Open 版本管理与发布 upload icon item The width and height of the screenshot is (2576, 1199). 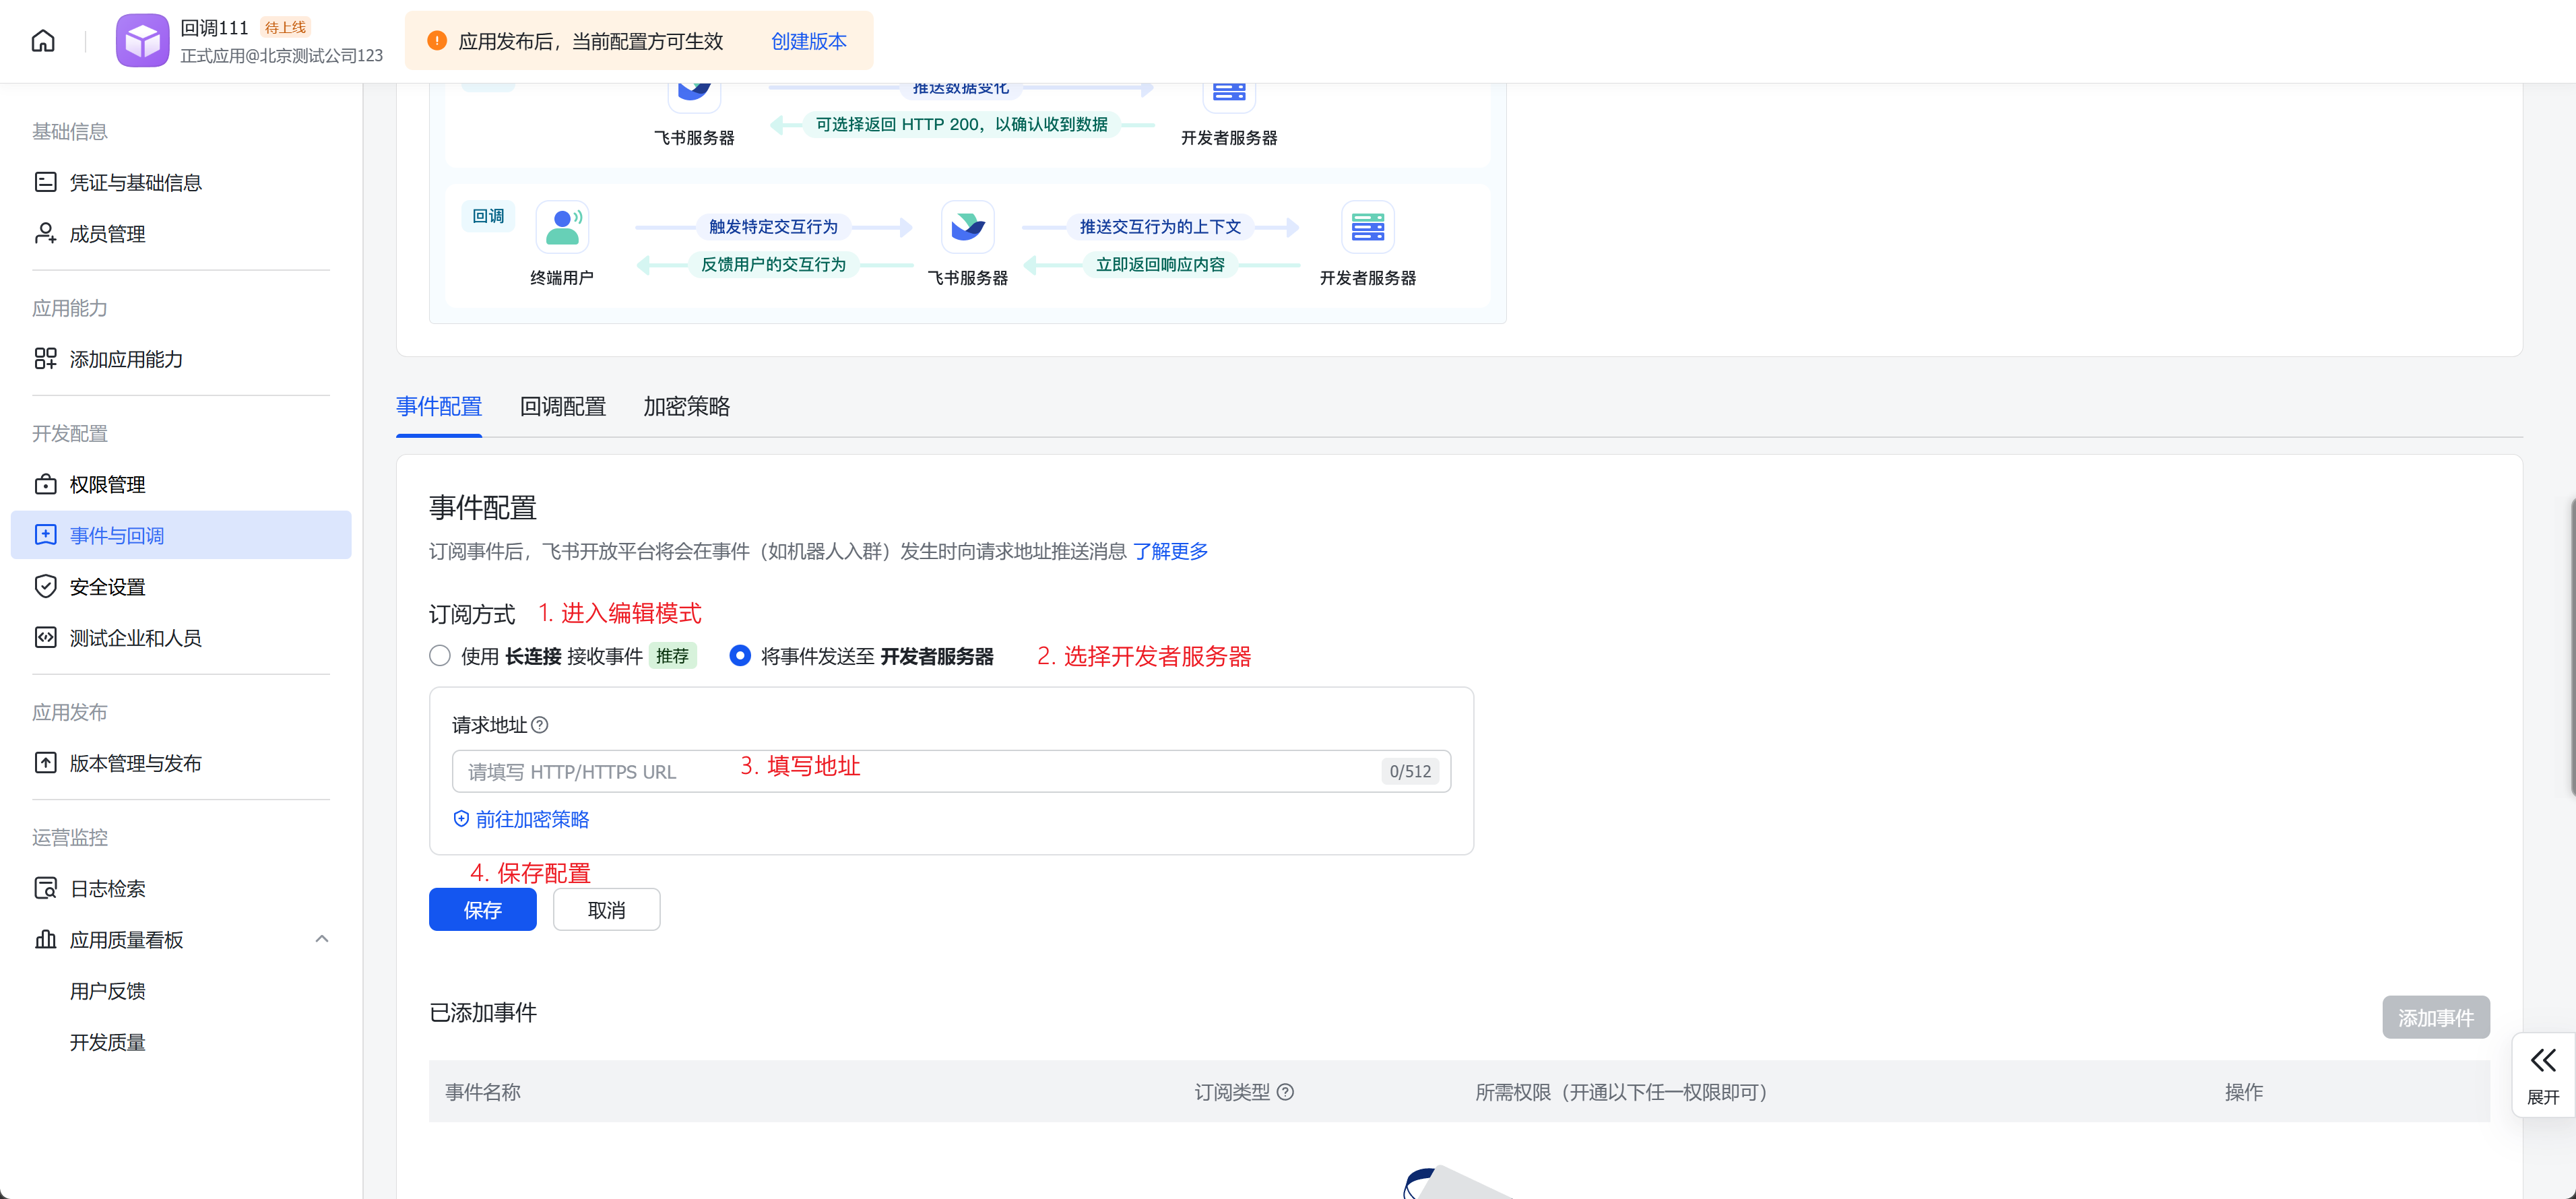[x=46, y=763]
